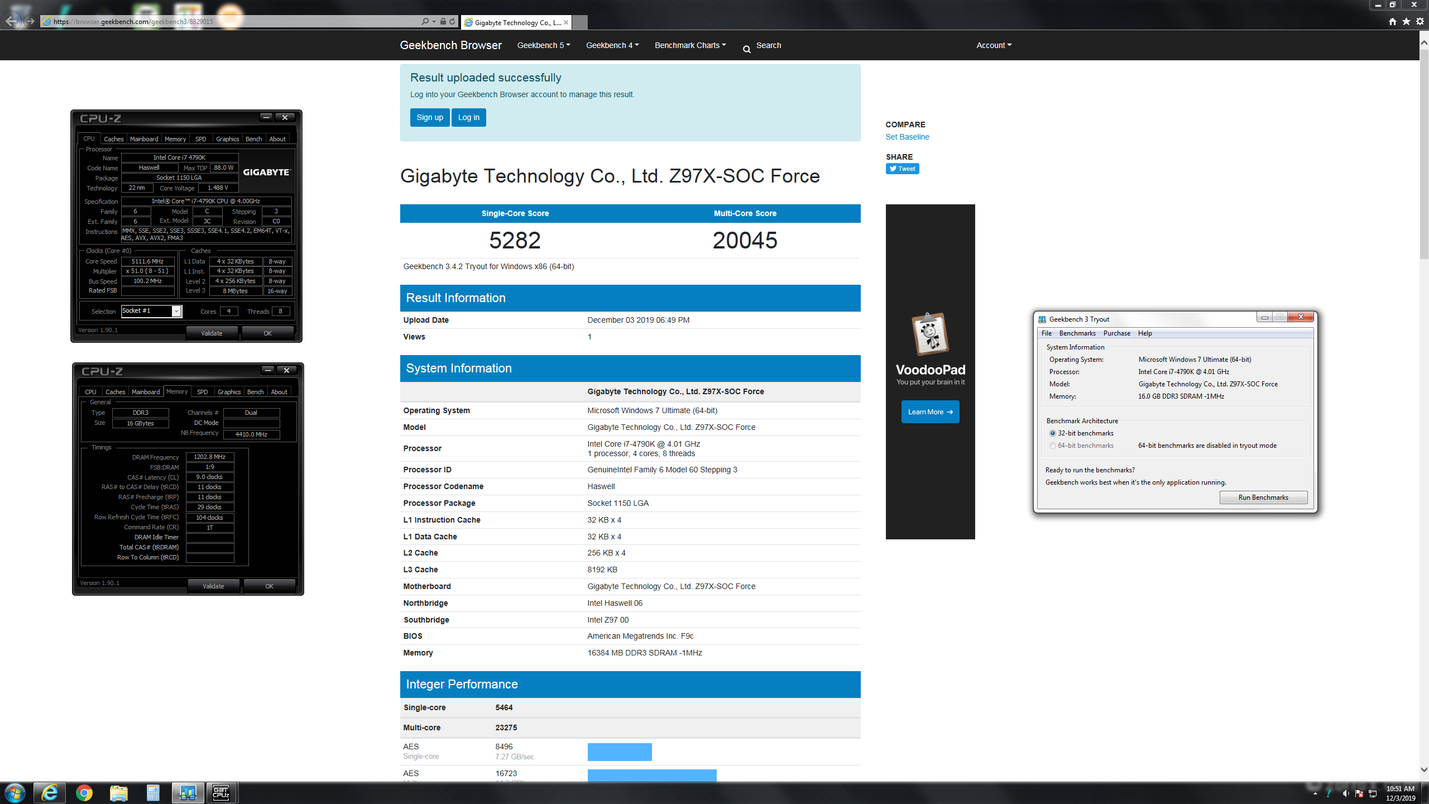
Task: Open the Benchmarks menu in Geekbench 3
Action: 1077,333
